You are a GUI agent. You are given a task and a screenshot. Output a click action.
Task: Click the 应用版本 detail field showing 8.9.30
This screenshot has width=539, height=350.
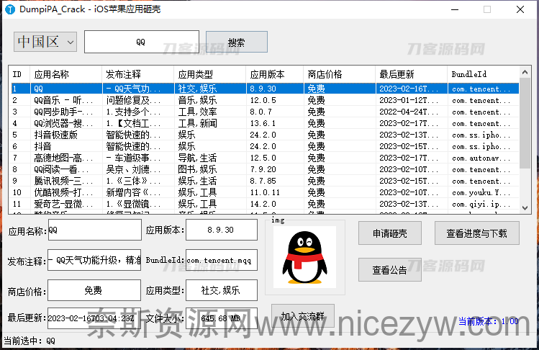[x=222, y=230]
